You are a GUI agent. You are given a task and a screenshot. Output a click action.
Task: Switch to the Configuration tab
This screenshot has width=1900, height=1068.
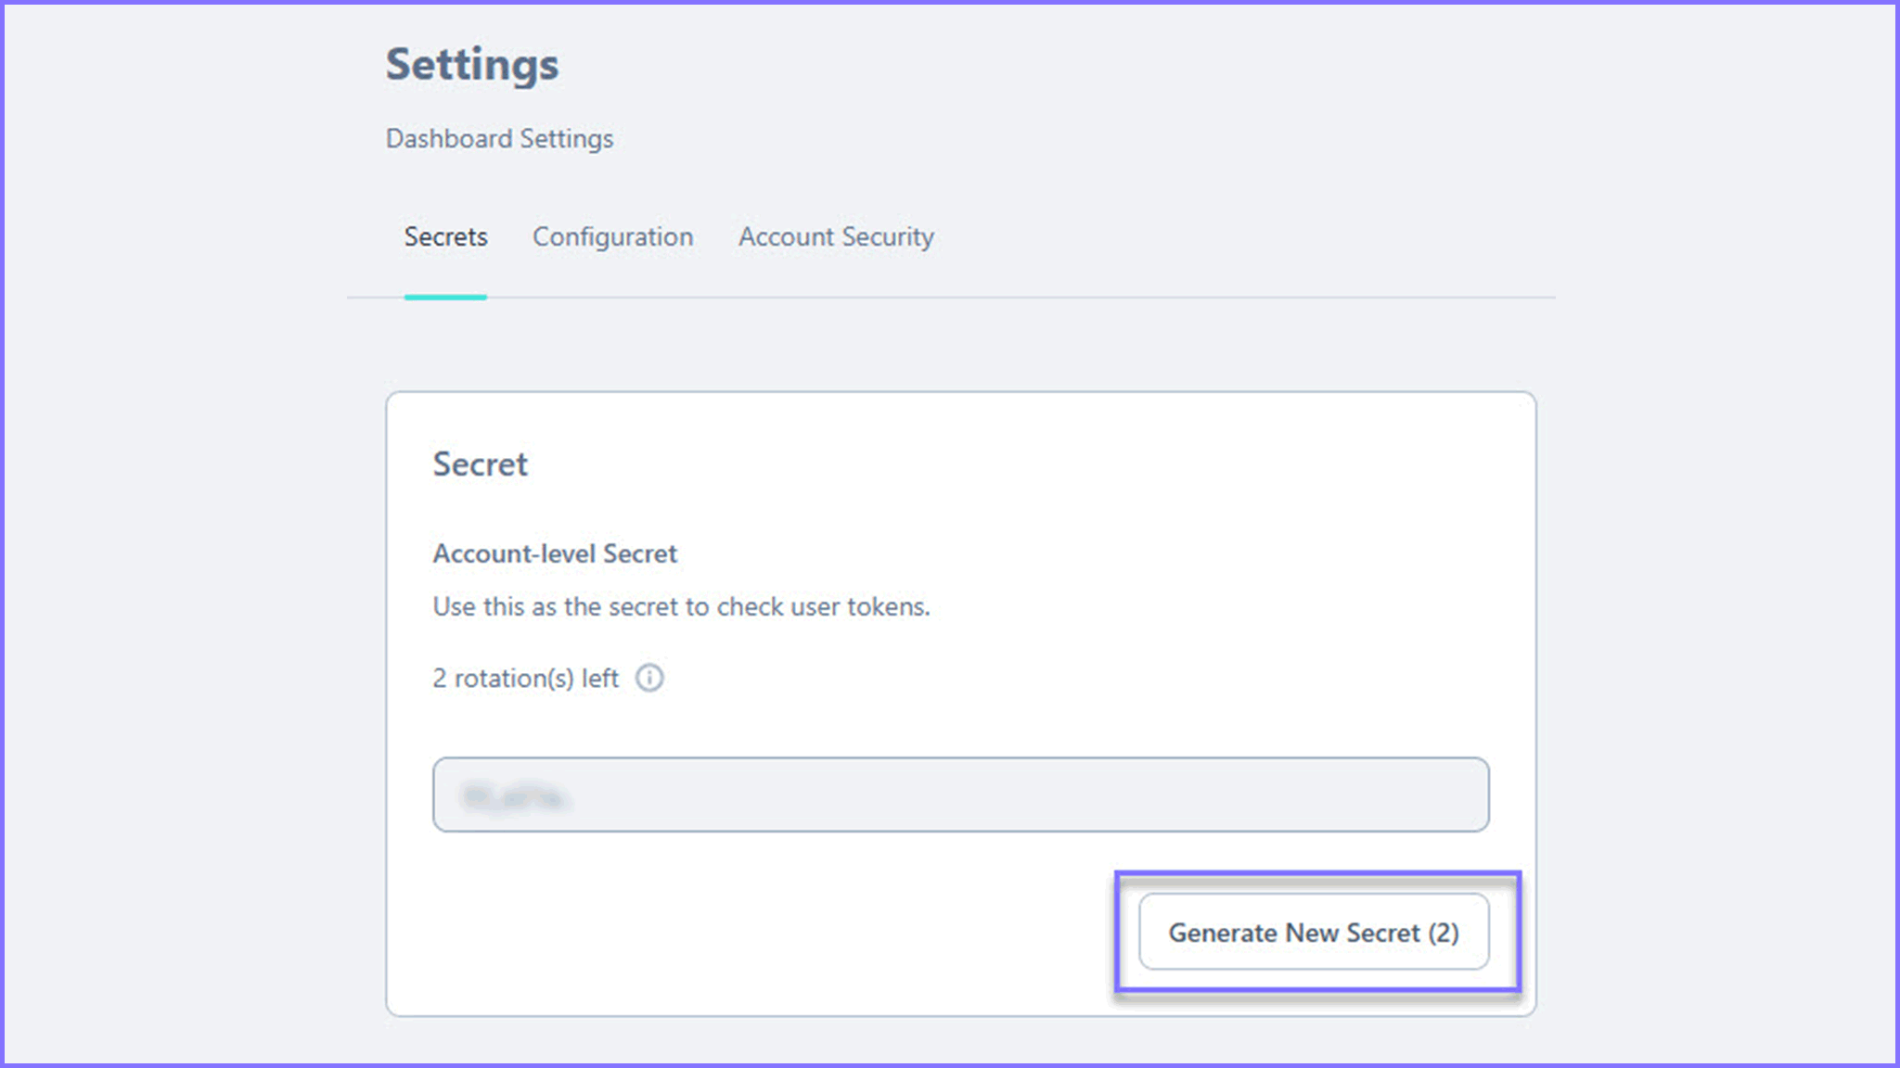[x=612, y=237]
